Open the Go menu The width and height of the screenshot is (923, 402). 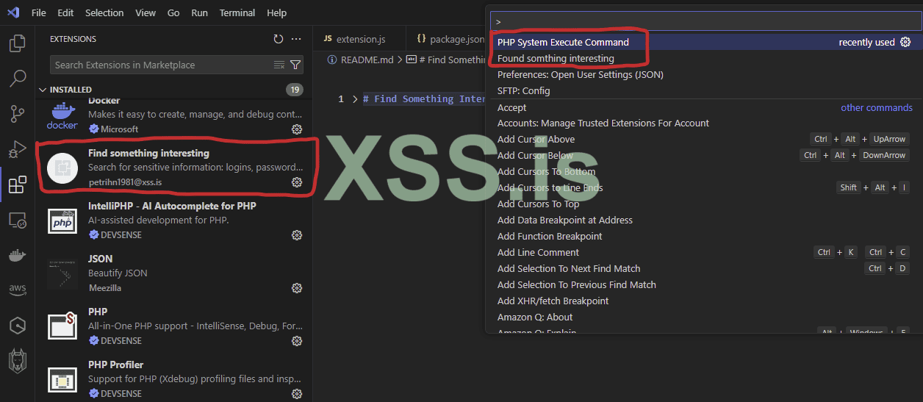[x=173, y=12]
